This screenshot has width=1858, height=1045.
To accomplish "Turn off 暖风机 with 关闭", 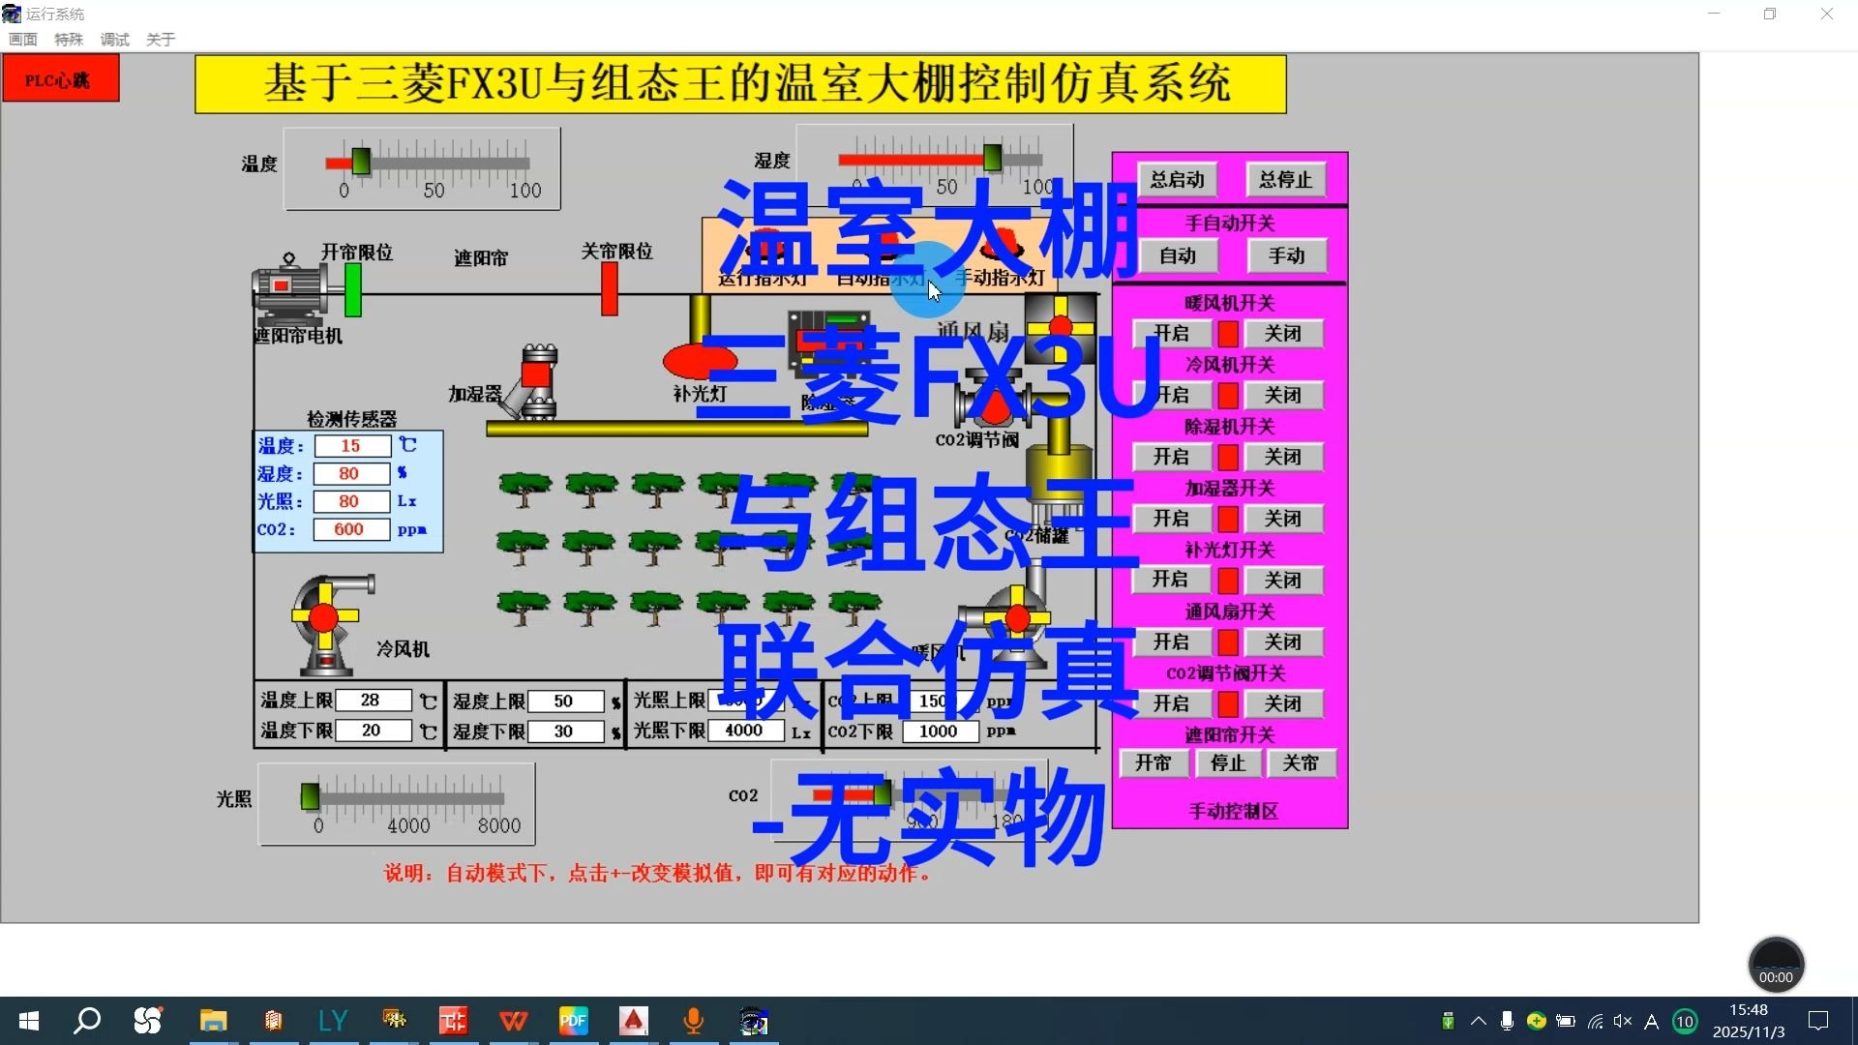I will pos(1282,334).
